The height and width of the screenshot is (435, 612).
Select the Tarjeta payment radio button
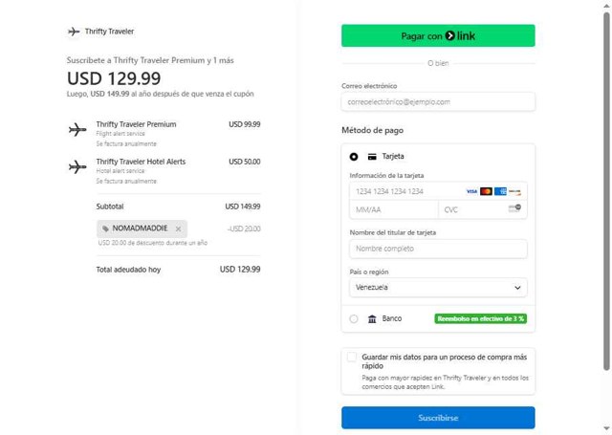pyautogui.click(x=354, y=157)
